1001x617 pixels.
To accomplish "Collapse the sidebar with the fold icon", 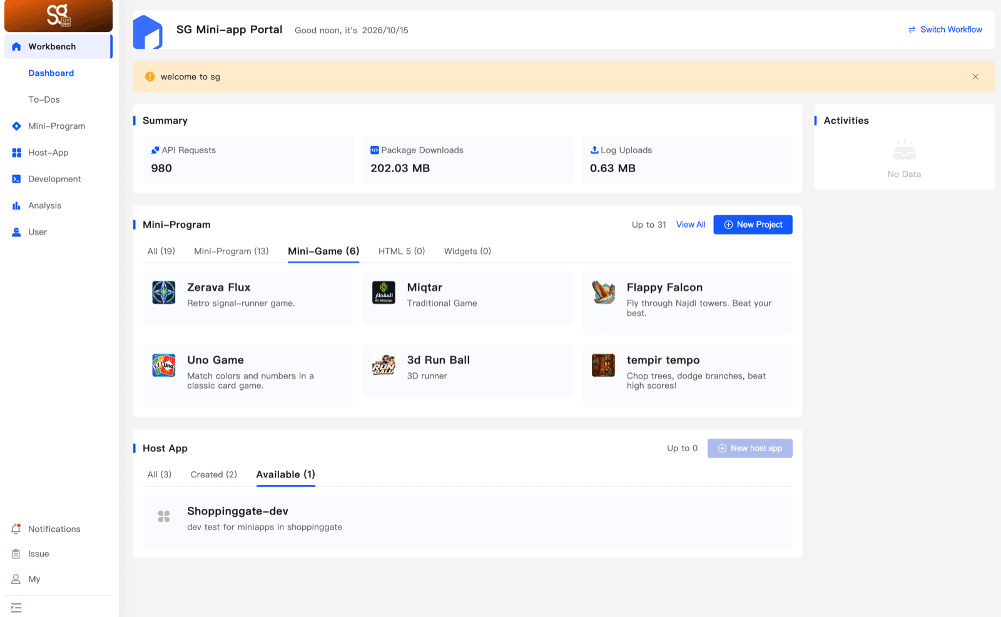I will (x=16, y=608).
